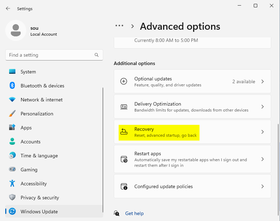Select Personalization in sidebar

tap(54, 114)
